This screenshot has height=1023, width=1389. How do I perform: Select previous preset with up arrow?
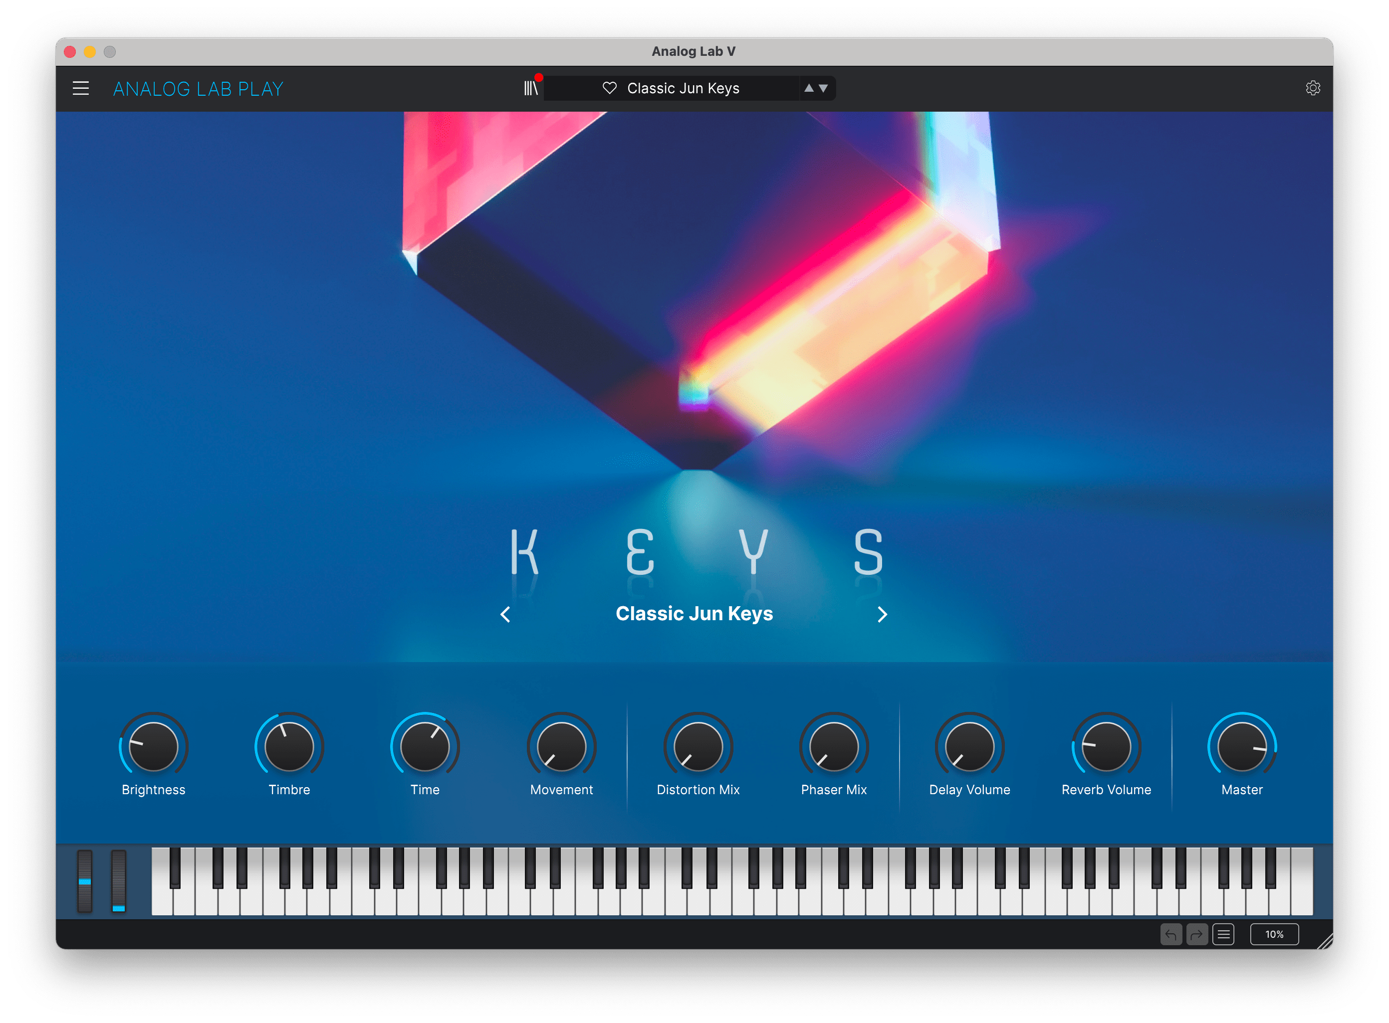pos(809,89)
